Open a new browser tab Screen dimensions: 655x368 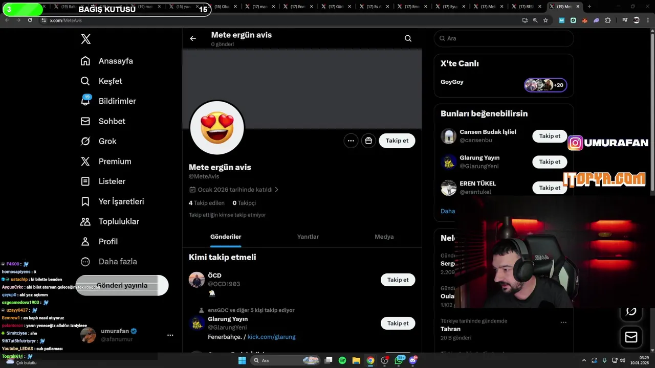(589, 7)
